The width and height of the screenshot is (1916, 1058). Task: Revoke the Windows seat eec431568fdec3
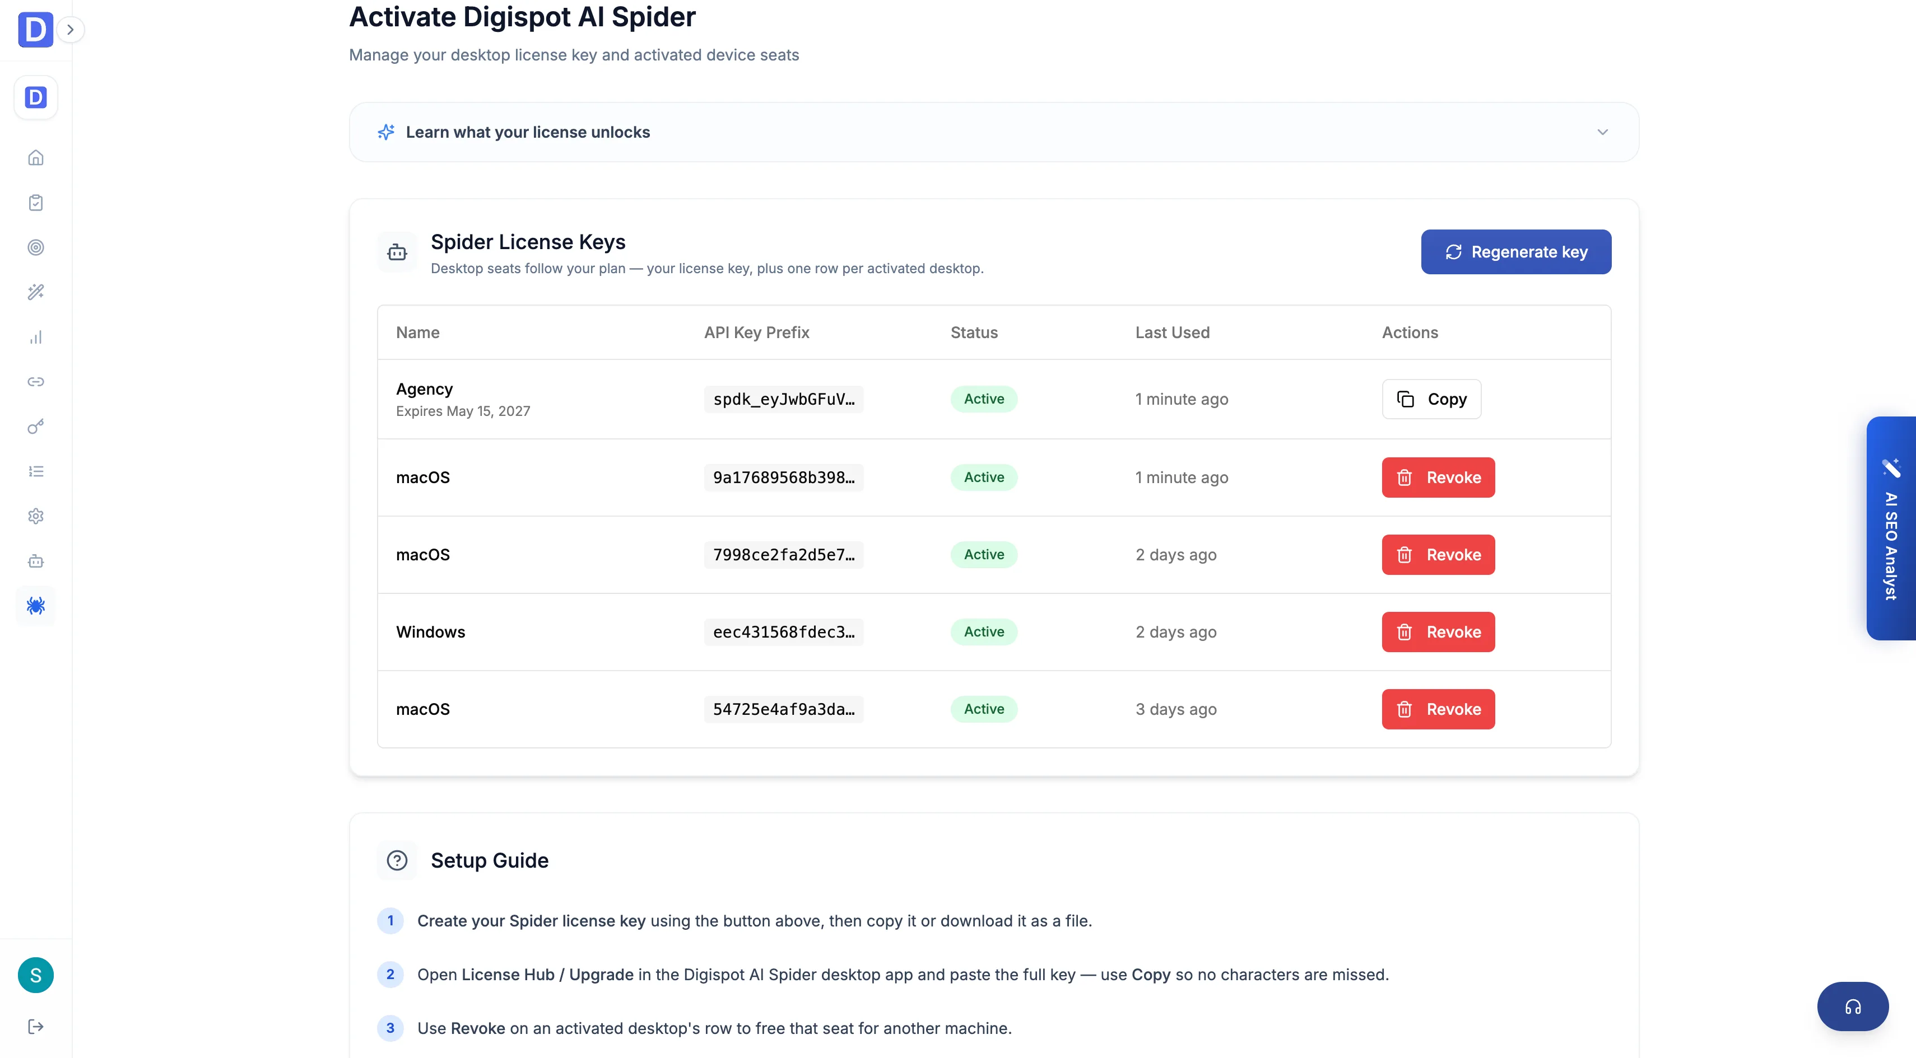coord(1438,631)
